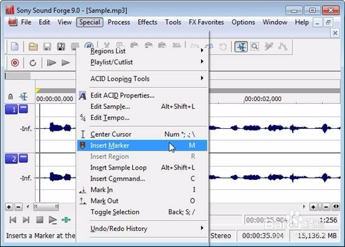This screenshot has height=247, width=345.
Task: Click Play Normal in the window transport
Action: coord(53,220)
